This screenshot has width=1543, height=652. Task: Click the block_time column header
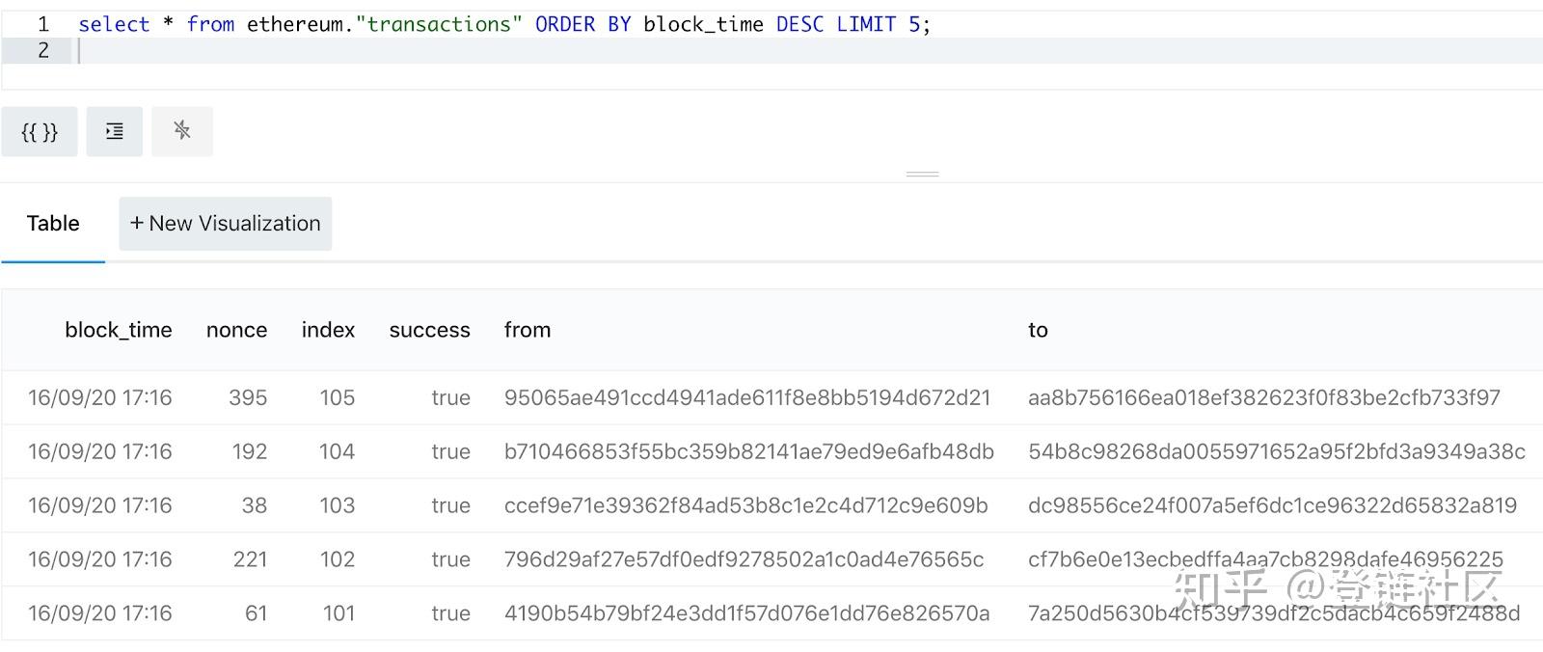118,330
